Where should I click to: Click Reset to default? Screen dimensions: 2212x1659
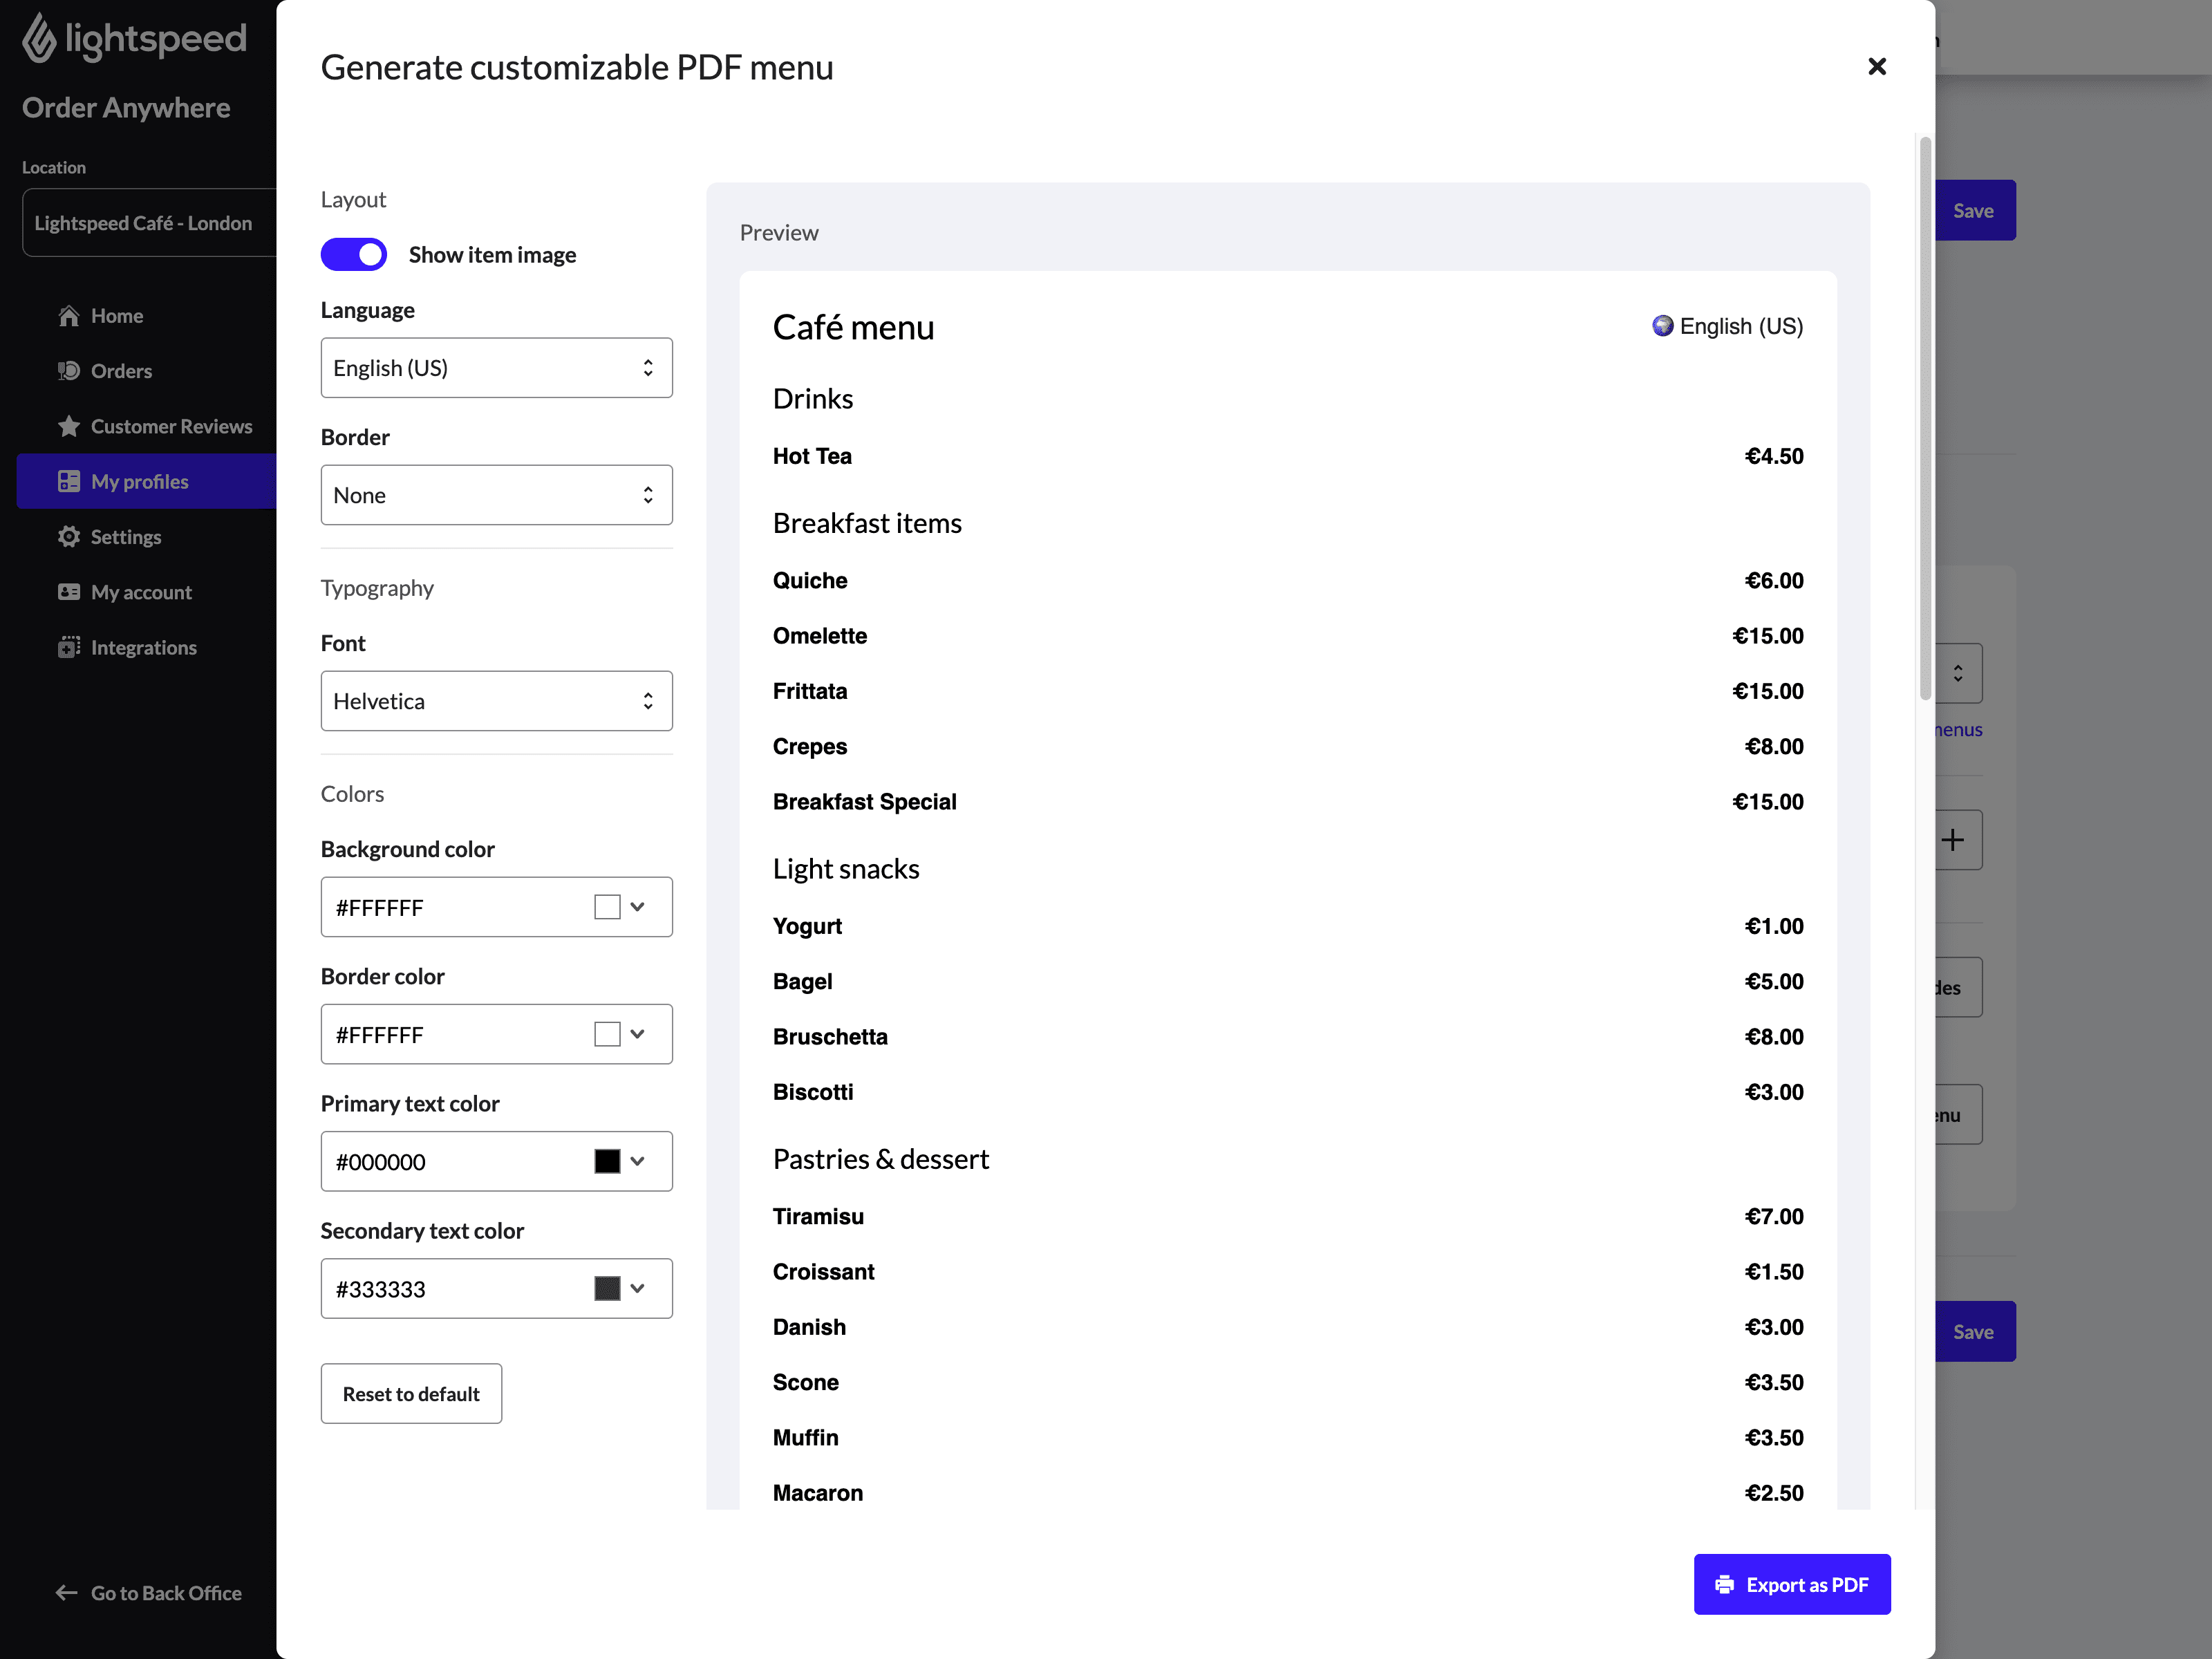tap(410, 1393)
